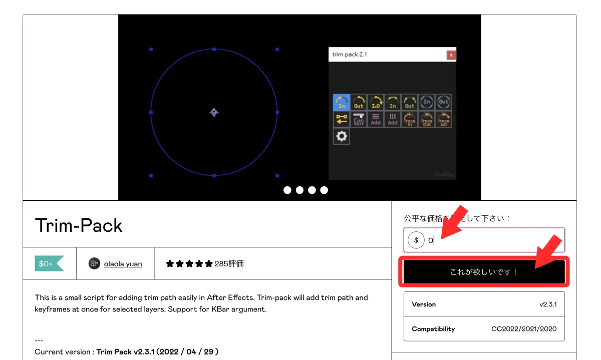This screenshot has width=601, height=360.
Task: Click the Add icon with vertical lines
Action: click(393, 120)
